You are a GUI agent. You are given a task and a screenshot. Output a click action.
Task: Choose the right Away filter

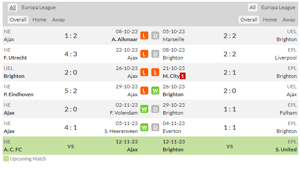pos(289,20)
